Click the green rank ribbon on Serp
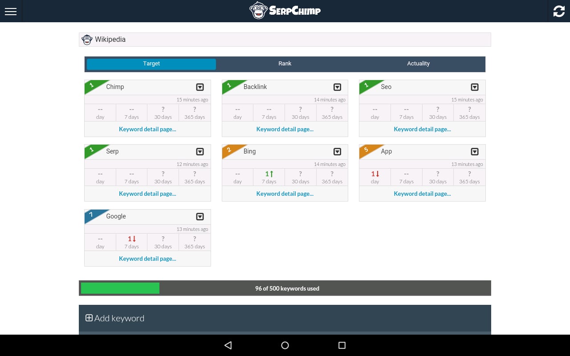Viewport: 570px width, 356px height. point(94,150)
